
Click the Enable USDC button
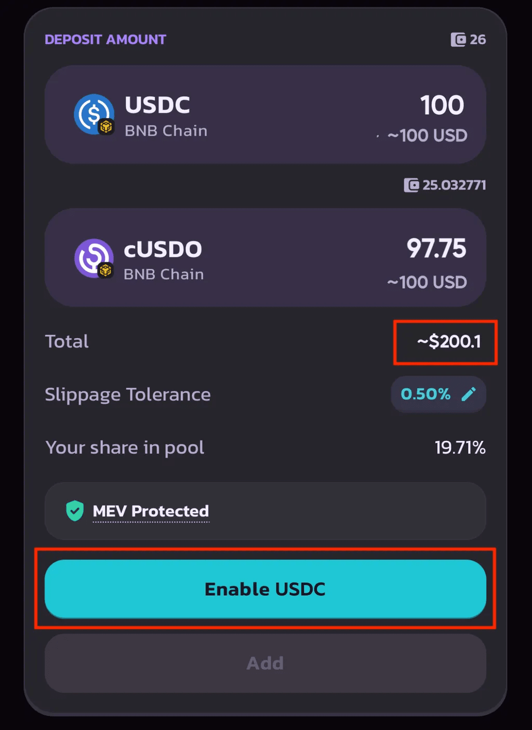point(265,589)
